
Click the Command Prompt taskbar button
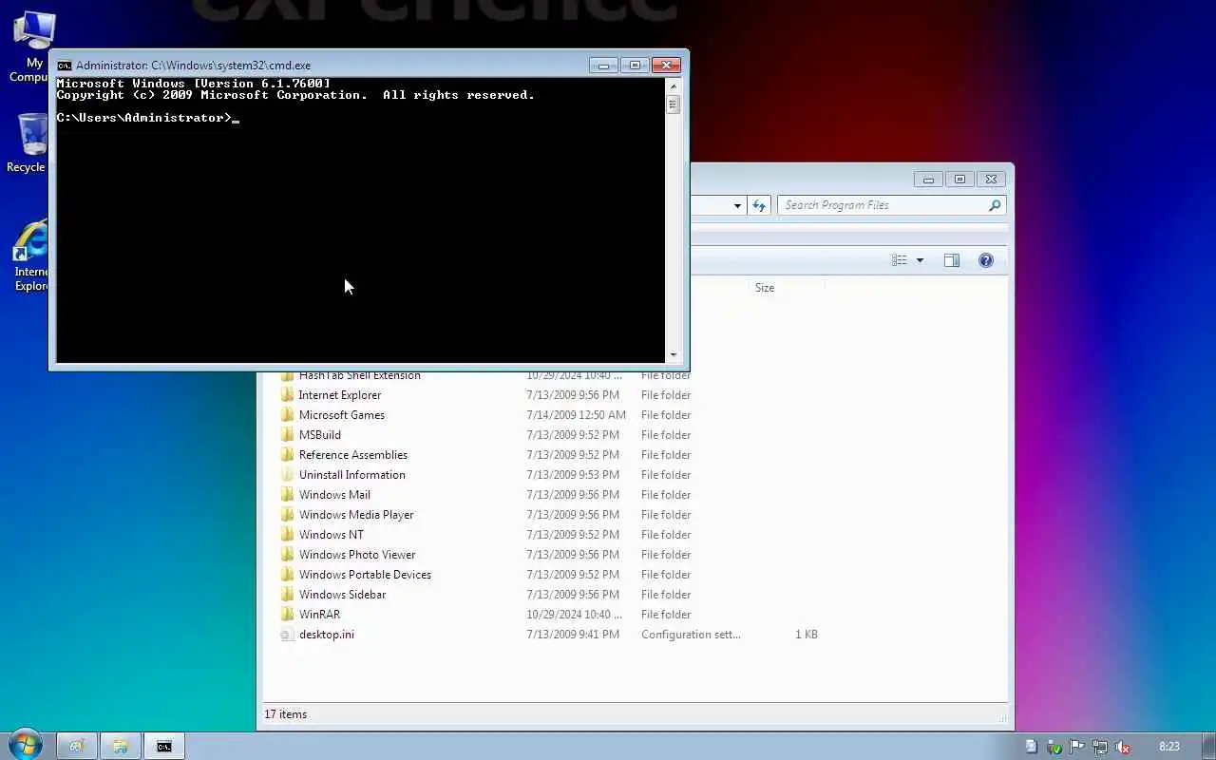pos(163,747)
